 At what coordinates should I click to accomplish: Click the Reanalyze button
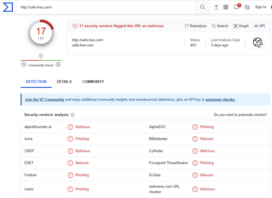pyautogui.click(x=195, y=26)
